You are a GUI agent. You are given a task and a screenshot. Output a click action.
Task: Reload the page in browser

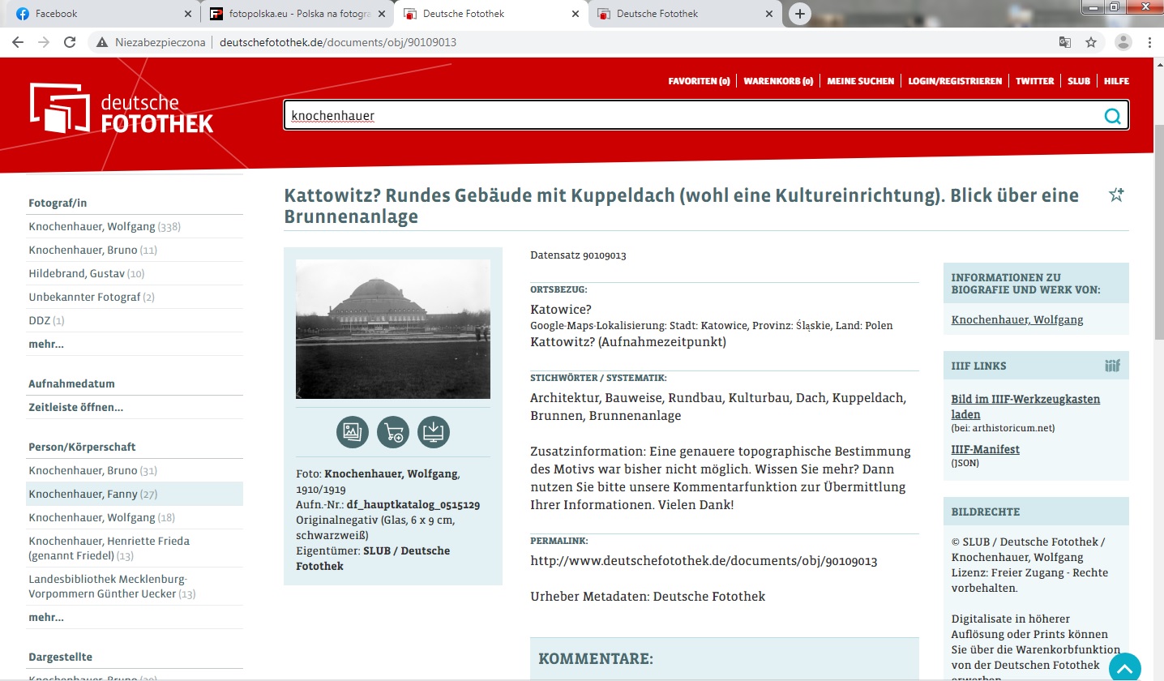70,42
